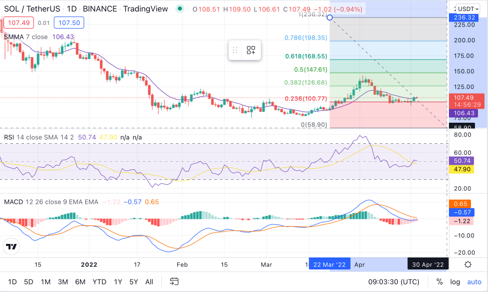
Task: Click the Mar label on time axis
Action: pos(267,264)
